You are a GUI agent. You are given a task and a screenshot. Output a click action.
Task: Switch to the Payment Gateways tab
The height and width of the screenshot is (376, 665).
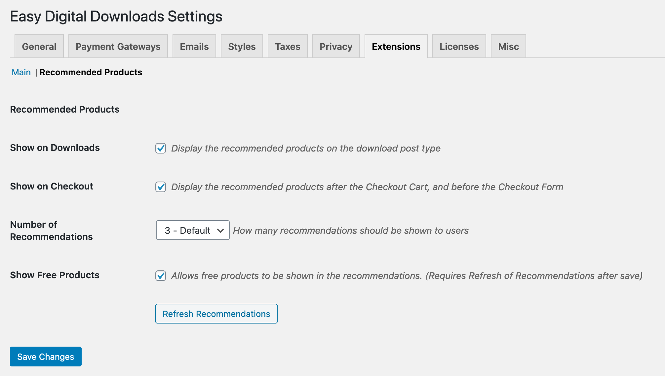[118, 47]
